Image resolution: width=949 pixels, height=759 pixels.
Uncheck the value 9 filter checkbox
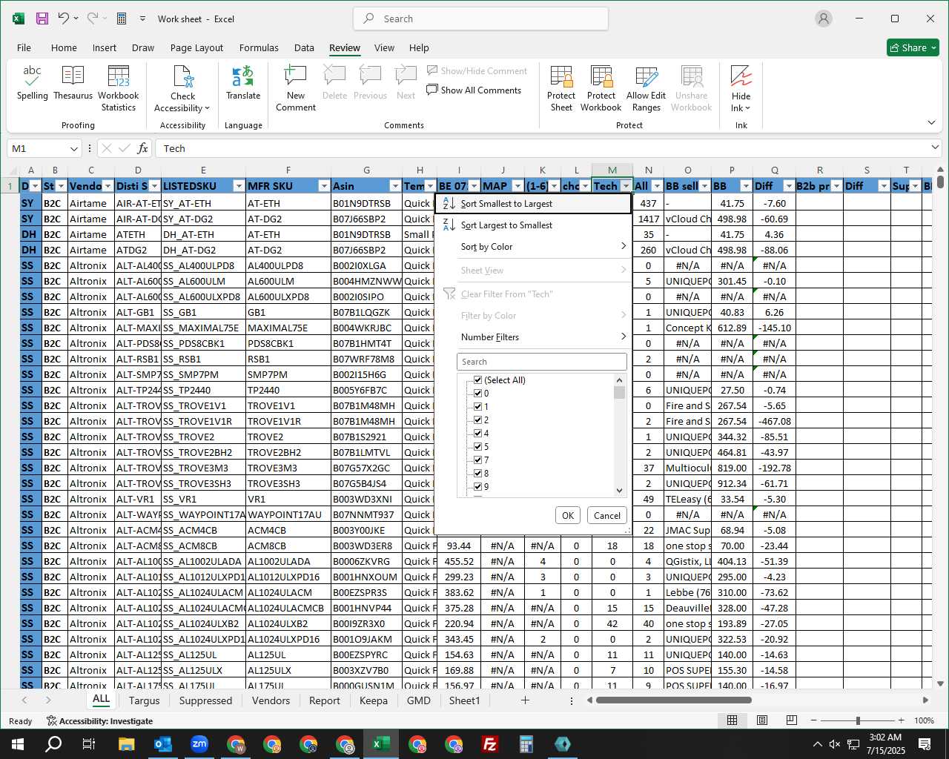click(x=478, y=487)
